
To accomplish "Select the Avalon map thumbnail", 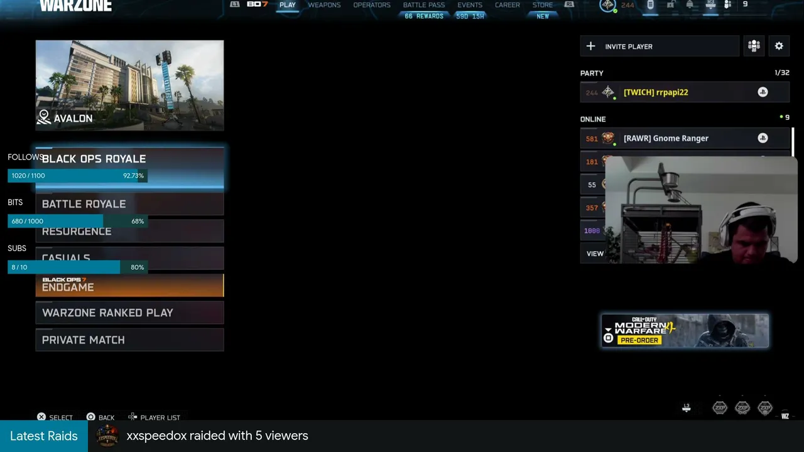I will (x=129, y=85).
